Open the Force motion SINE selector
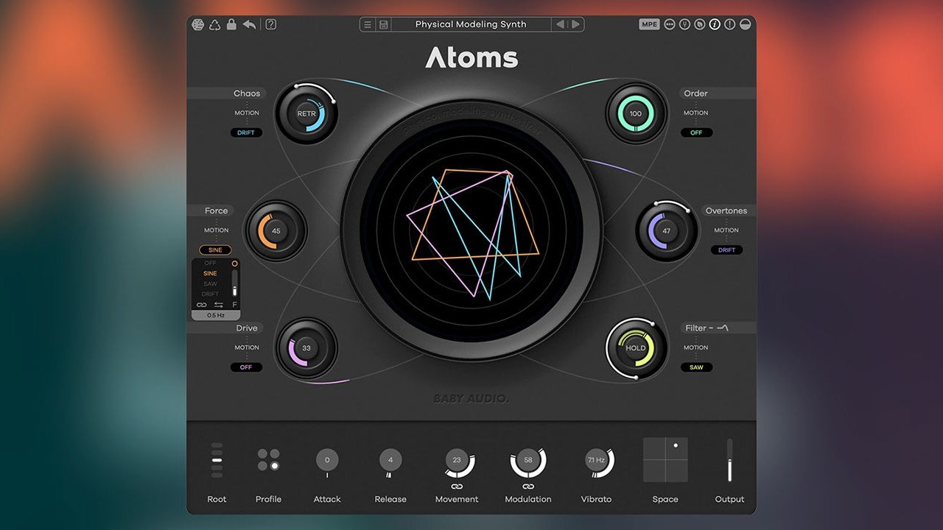 pos(215,250)
